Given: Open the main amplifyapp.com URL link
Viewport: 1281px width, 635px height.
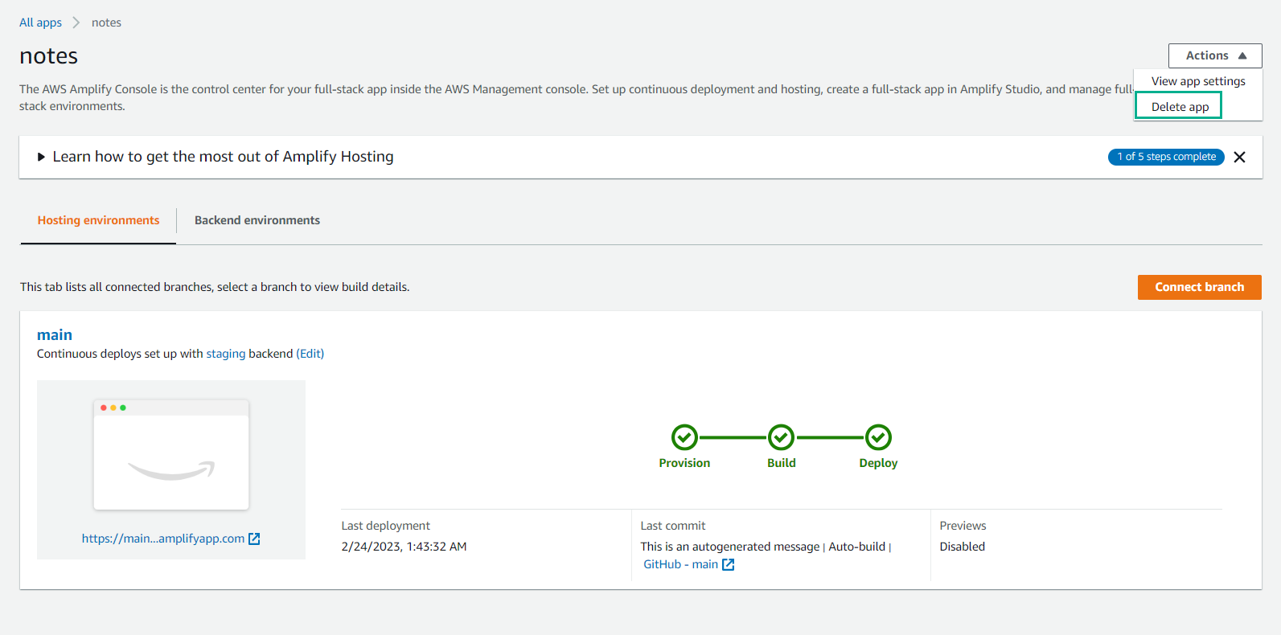Looking at the screenshot, I should point(163,539).
